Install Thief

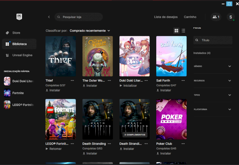click(x=53, y=90)
